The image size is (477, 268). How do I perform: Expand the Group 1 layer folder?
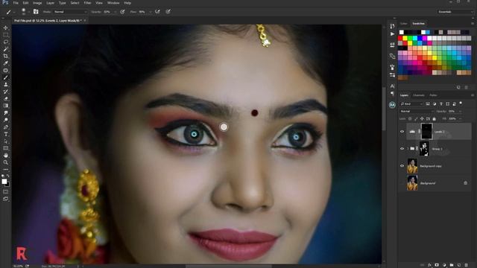pos(408,149)
